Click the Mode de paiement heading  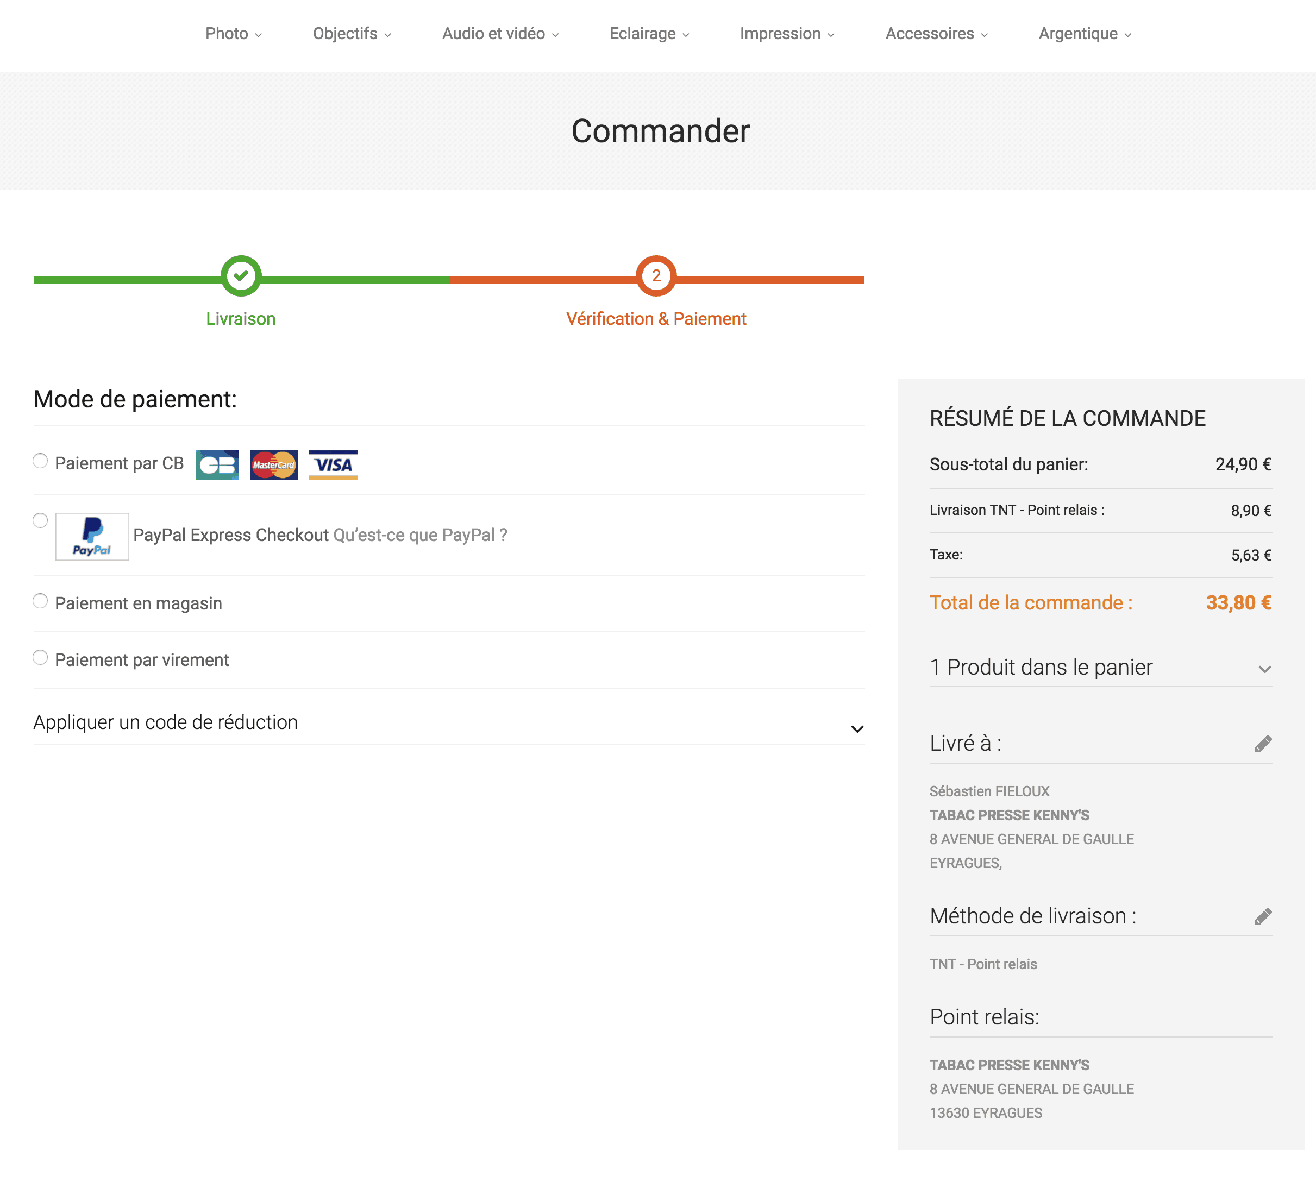pos(135,399)
